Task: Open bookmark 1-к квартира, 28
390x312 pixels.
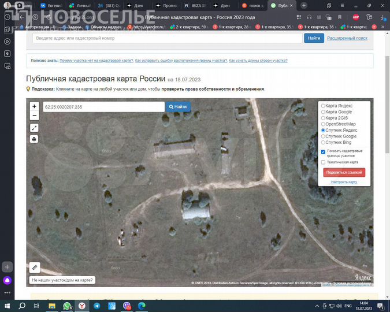Action: pos(231,27)
